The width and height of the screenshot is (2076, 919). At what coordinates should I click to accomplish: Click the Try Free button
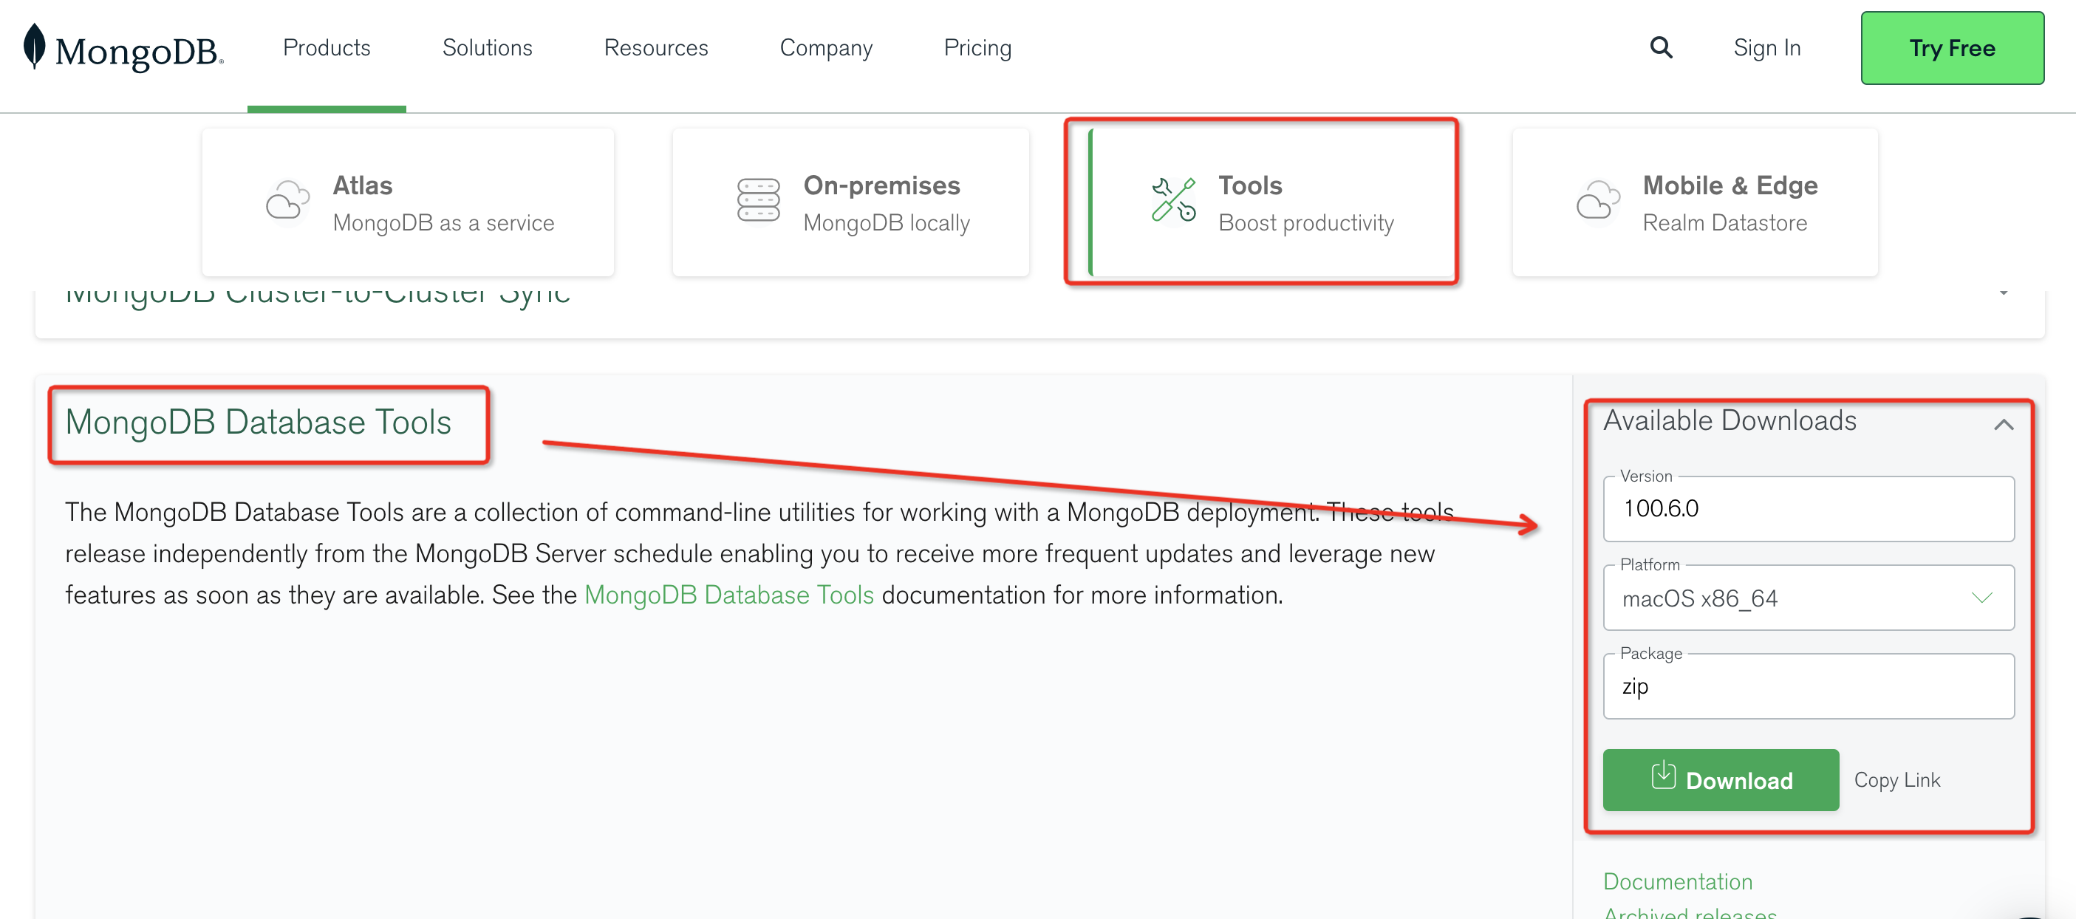coord(1952,47)
